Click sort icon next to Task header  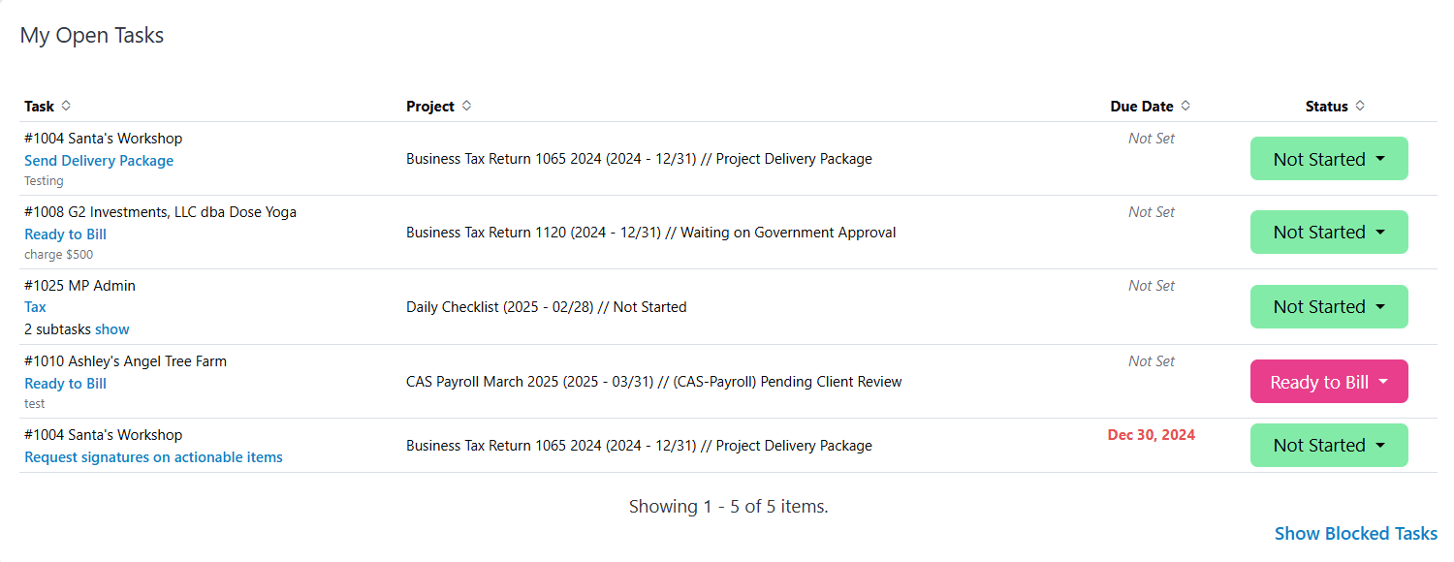pos(66,106)
